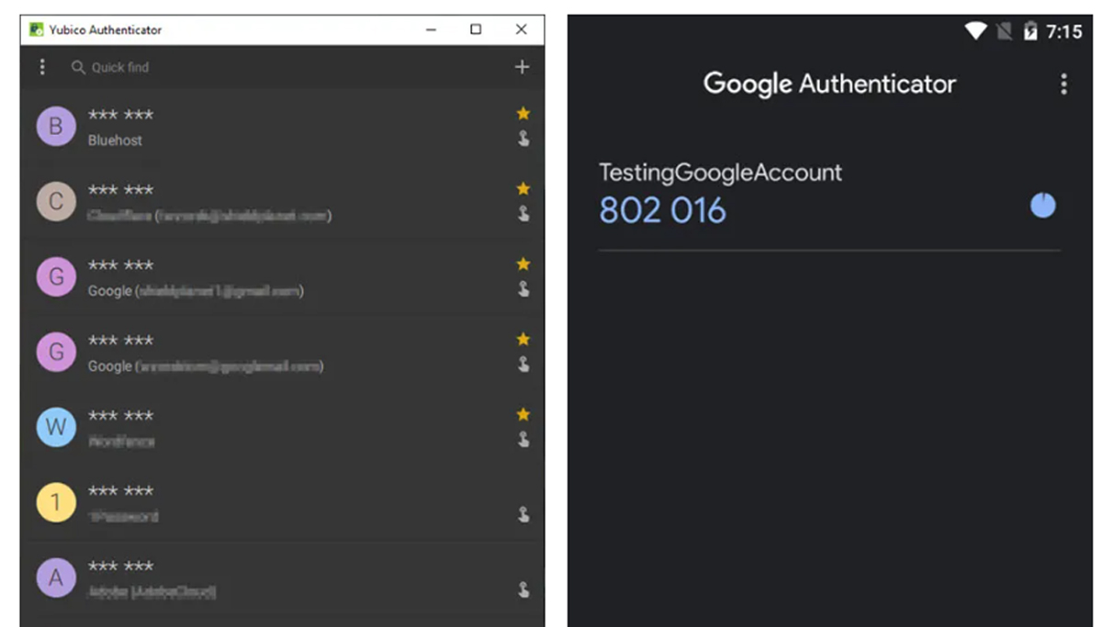
Task: Select the W avatar circle
Action: point(56,428)
